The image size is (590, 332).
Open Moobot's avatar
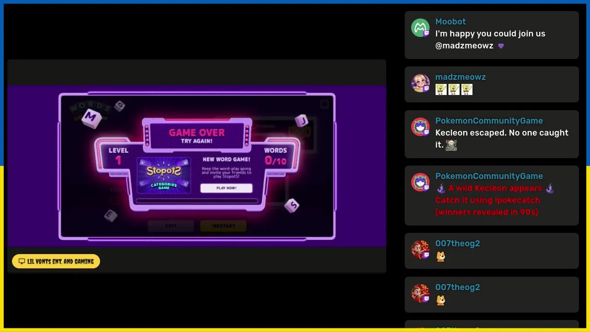(420, 28)
